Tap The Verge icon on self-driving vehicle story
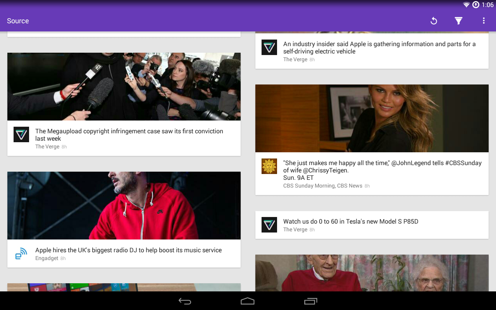The width and height of the screenshot is (496, 310). [x=269, y=47]
